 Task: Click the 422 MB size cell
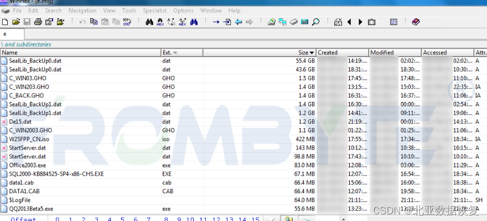click(305, 139)
